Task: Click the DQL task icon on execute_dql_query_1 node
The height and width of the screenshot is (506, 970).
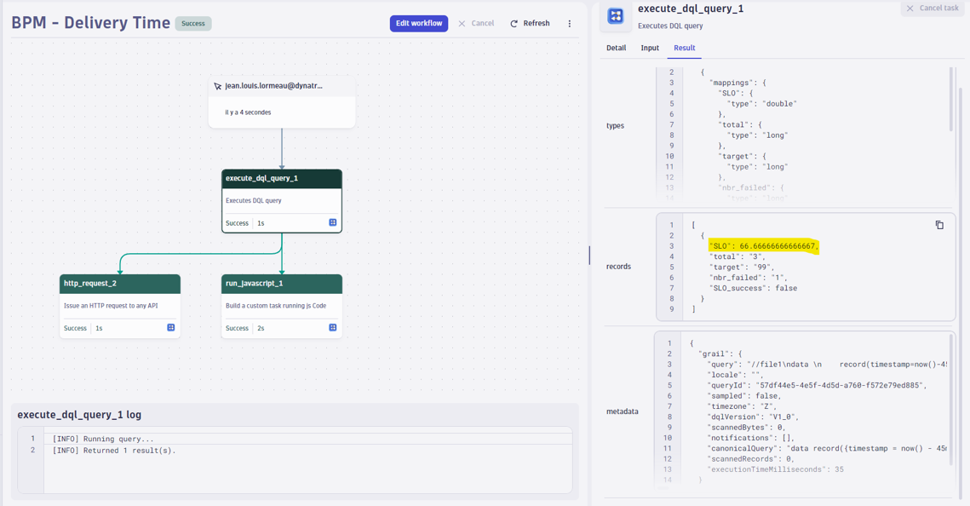Action: (x=332, y=222)
